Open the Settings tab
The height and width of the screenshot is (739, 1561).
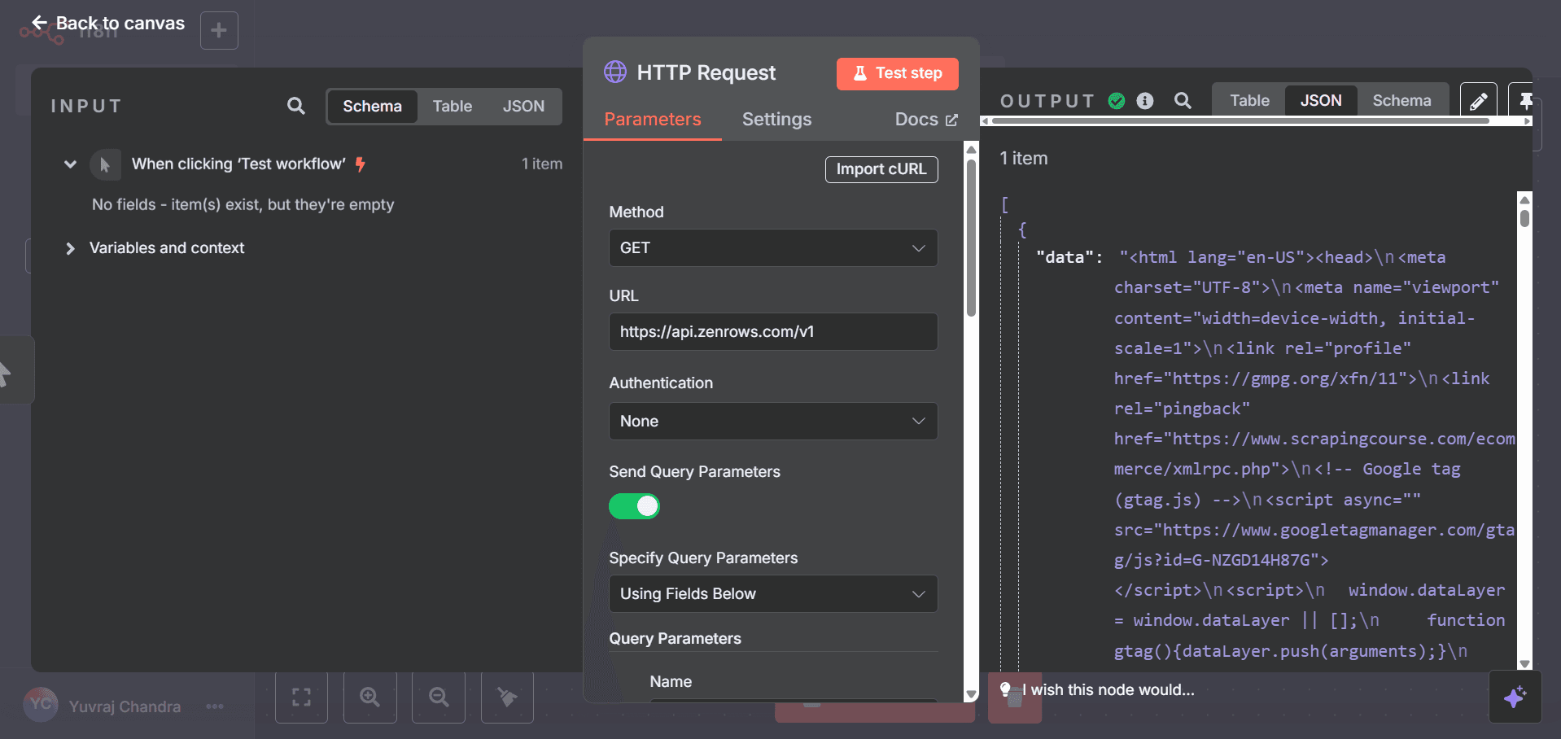point(776,120)
